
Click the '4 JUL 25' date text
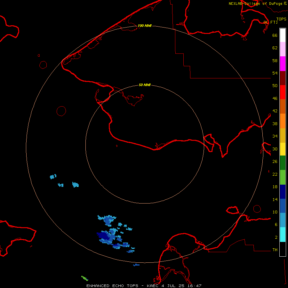pyautogui.click(x=173, y=286)
